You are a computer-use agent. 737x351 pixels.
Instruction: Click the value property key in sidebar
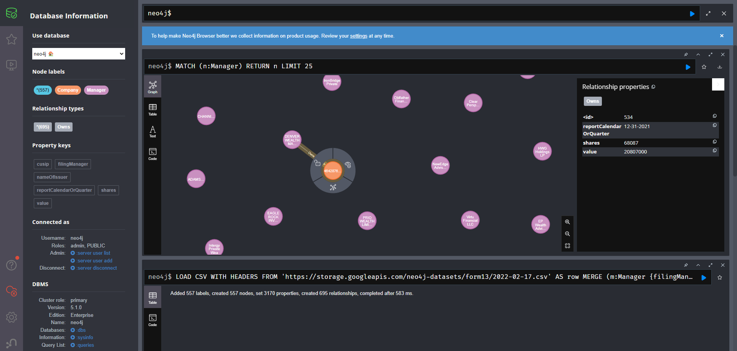(x=43, y=203)
